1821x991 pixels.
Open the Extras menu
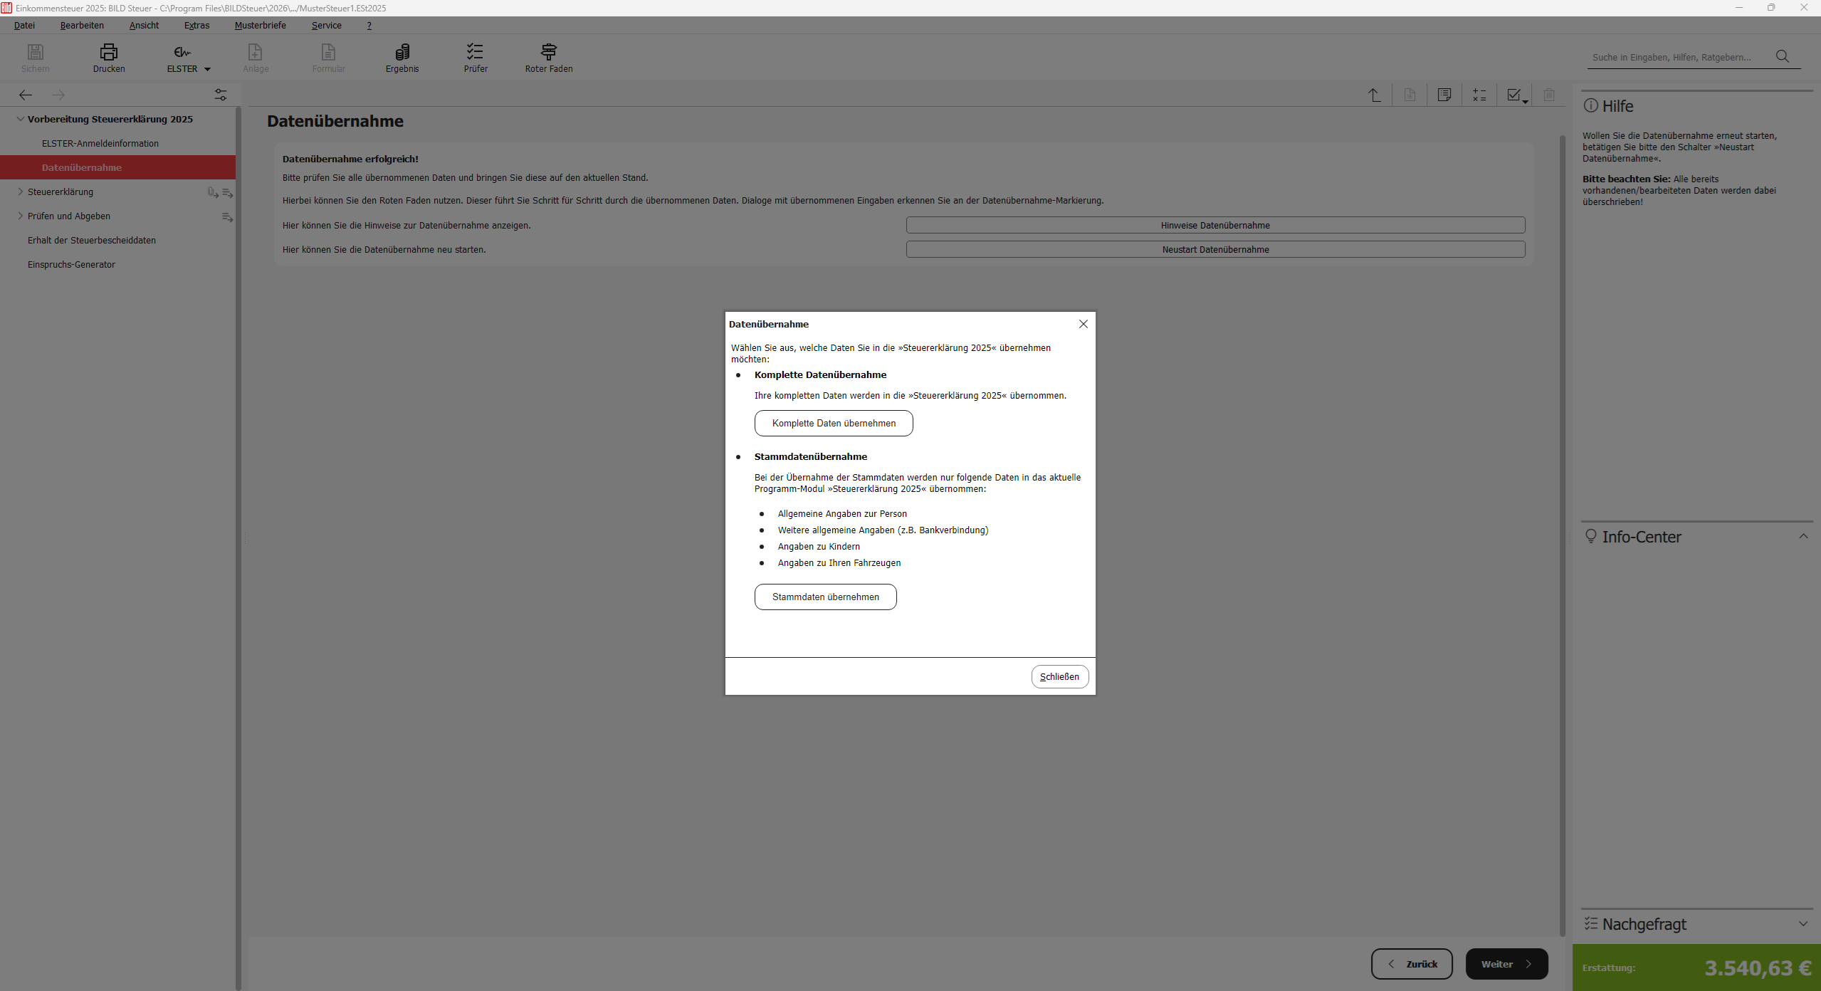click(196, 25)
